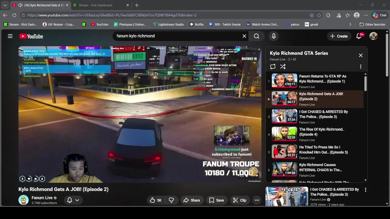The width and height of the screenshot is (390, 219).
Task: Start voice search with the microphone
Action: [274, 36]
